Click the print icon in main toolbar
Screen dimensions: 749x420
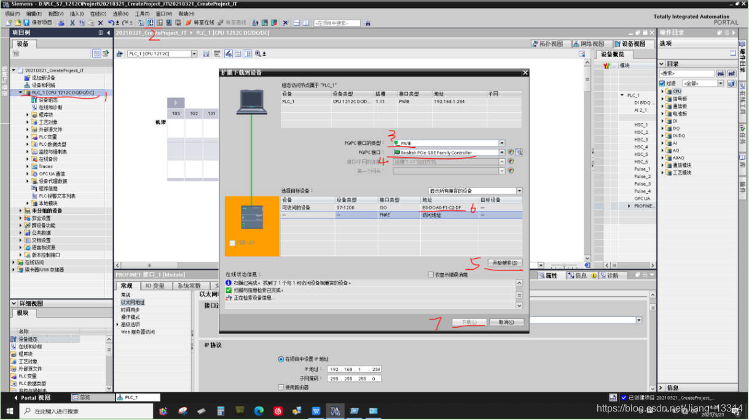[x=61, y=23]
